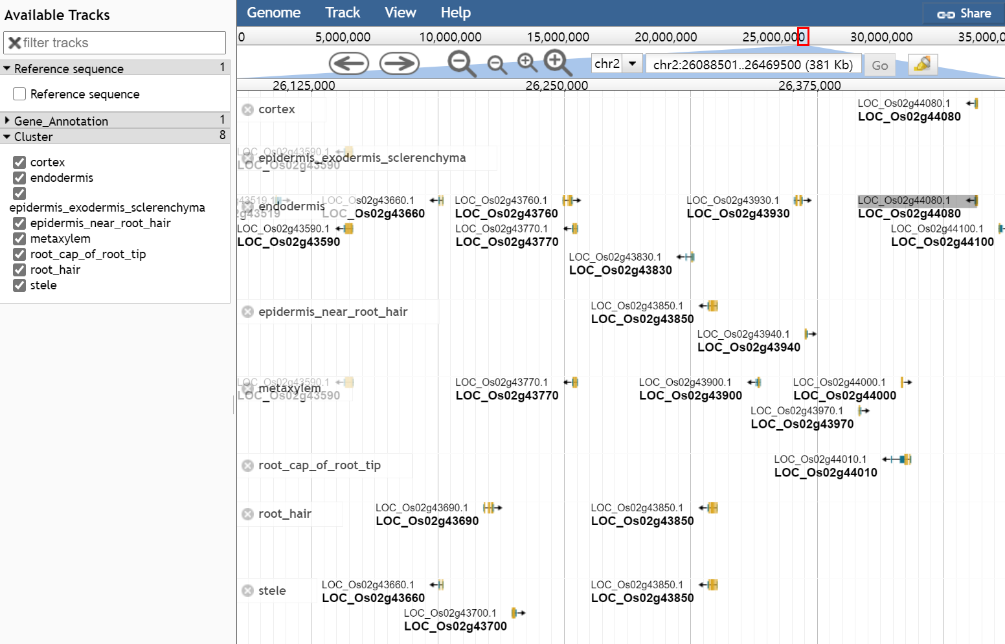The width and height of the screenshot is (1005, 644).
Task: Click gene glyph for LOC_Os02g44010.1
Action: [897, 460]
